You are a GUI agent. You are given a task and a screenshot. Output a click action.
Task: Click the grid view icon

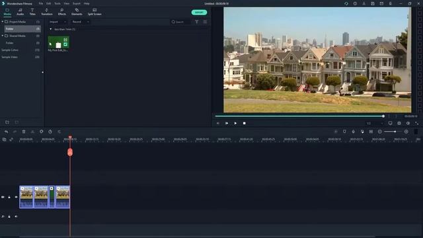[205, 22]
